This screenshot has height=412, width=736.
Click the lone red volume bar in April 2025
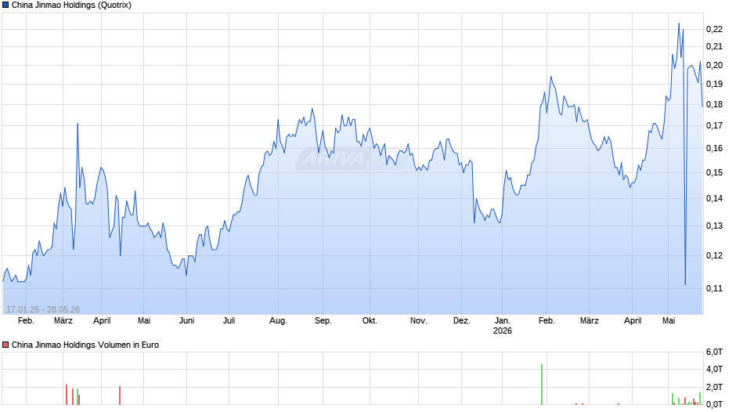click(120, 396)
